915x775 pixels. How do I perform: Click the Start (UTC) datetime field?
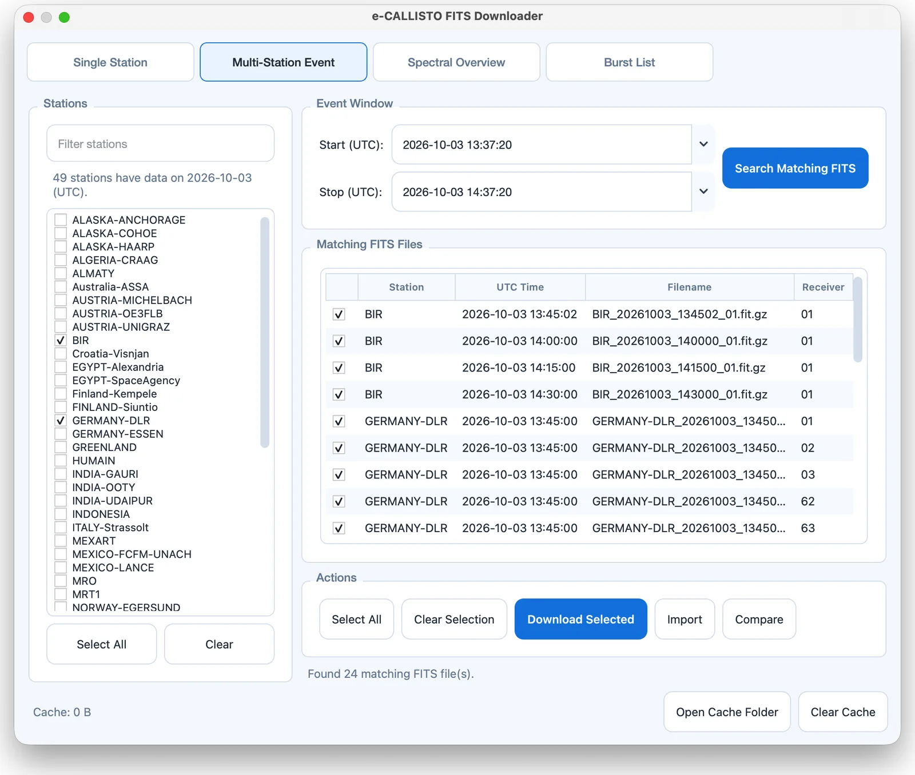(542, 145)
